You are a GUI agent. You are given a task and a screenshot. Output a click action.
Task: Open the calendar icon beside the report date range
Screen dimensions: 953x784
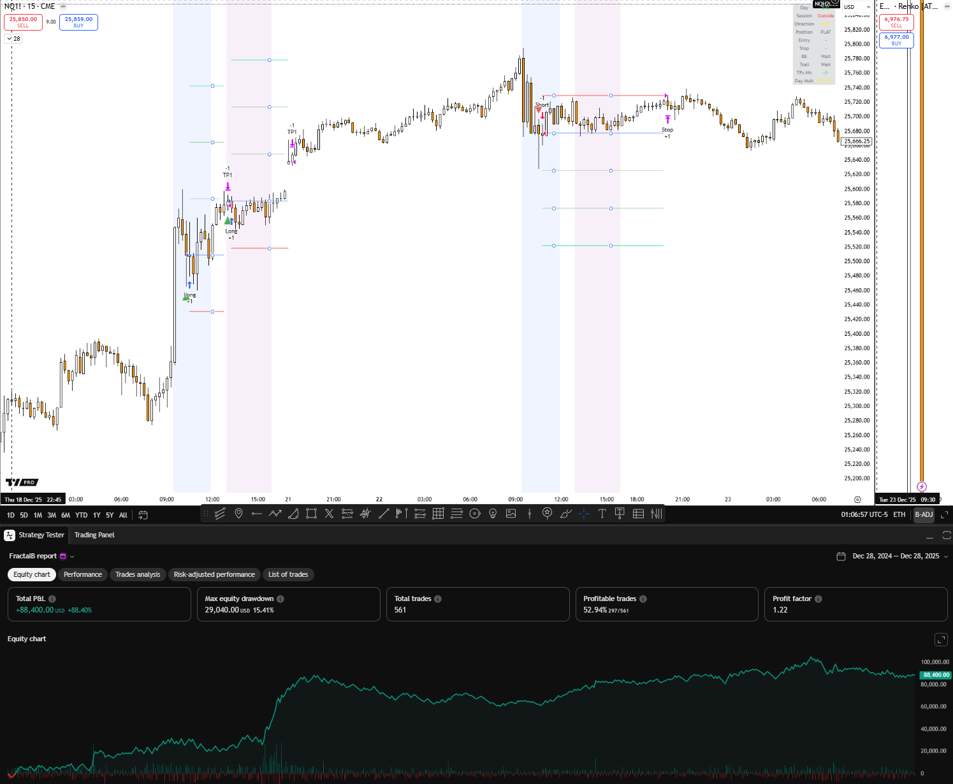coord(841,556)
